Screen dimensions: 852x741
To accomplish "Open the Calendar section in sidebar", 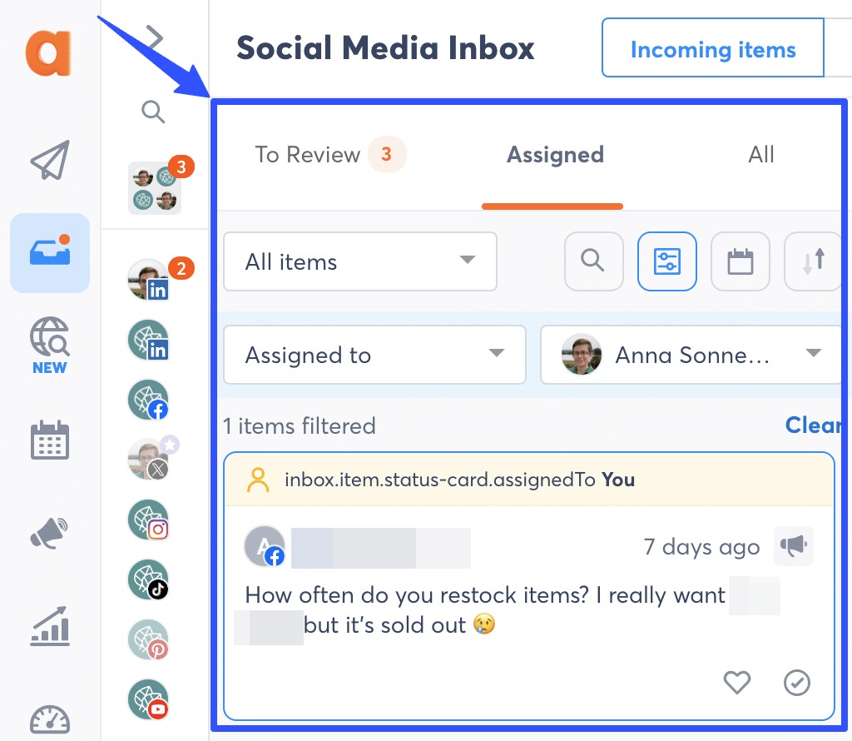I will [x=49, y=440].
